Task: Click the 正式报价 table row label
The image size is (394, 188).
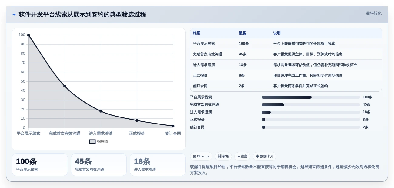Action: (x=200, y=75)
